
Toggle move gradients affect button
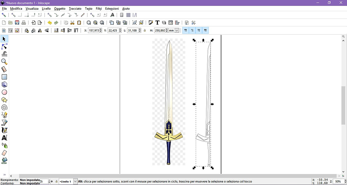tap(199, 30)
